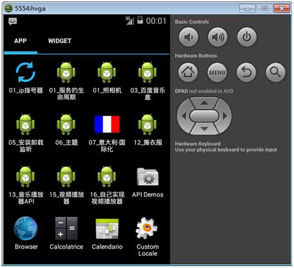Click the volume down button

pyautogui.click(x=188, y=37)
